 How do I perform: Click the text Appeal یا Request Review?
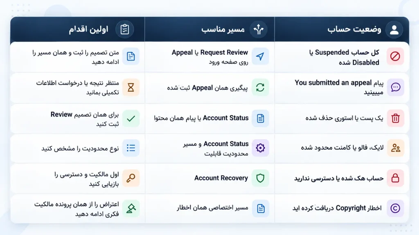coord(210,53)
